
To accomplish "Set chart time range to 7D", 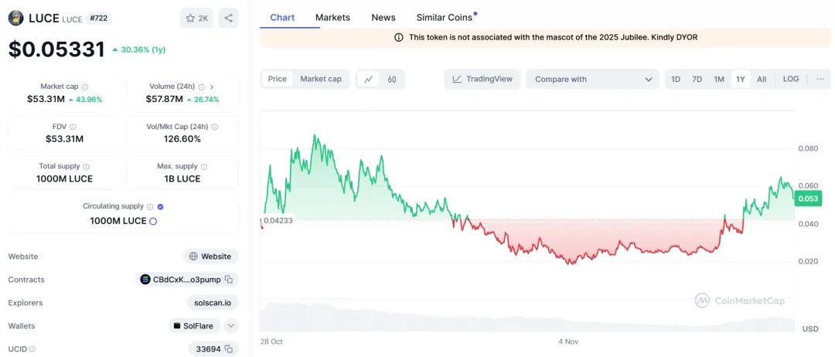I will (x=697, y=79).
